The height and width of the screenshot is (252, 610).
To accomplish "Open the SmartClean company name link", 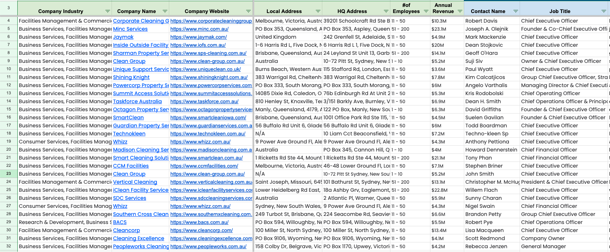I will [x=128, y=118].
